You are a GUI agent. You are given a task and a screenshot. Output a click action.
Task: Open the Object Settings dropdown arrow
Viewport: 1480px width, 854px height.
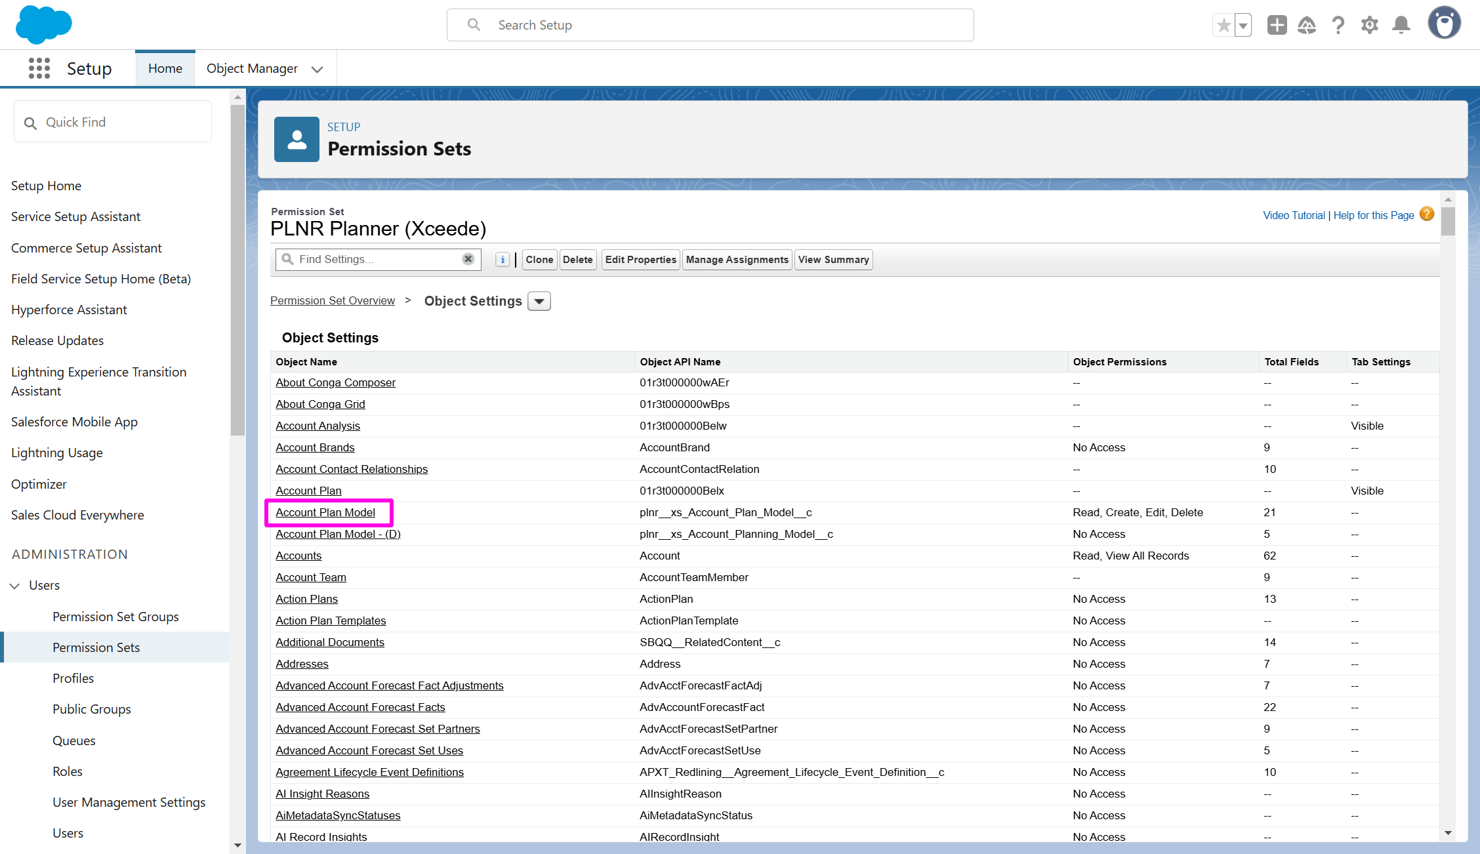pos(539,301)
